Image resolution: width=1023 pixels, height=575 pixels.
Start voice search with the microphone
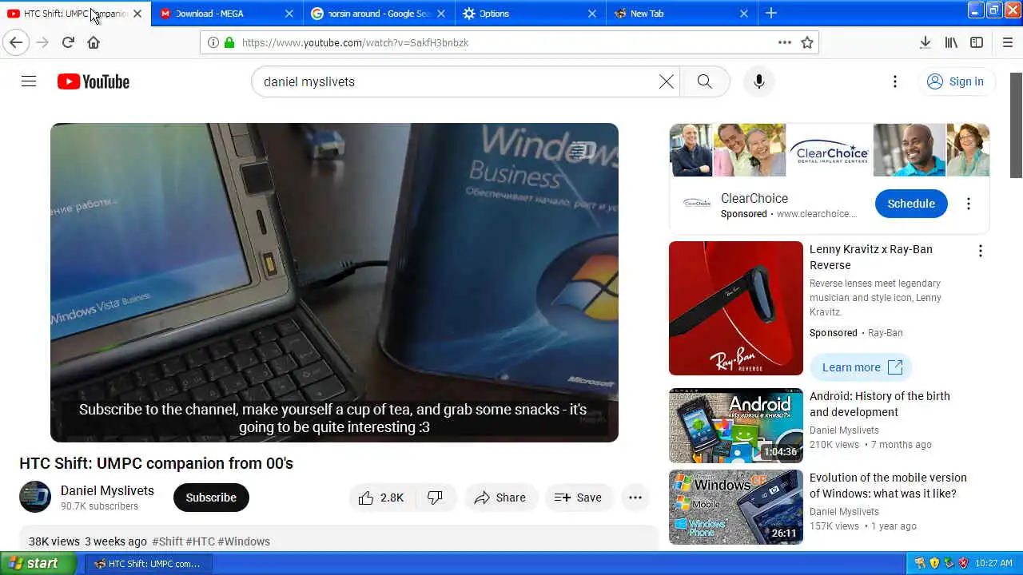click(758, 81)
